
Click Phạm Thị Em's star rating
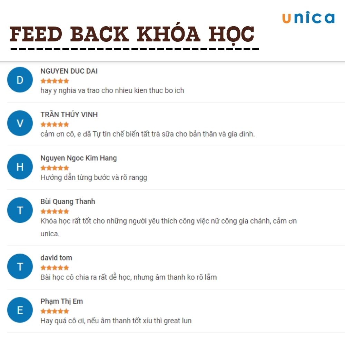55,311
